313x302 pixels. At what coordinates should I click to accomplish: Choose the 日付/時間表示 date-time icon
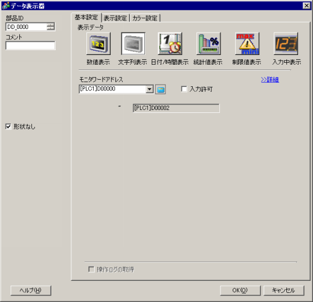[x=170, y=43]
